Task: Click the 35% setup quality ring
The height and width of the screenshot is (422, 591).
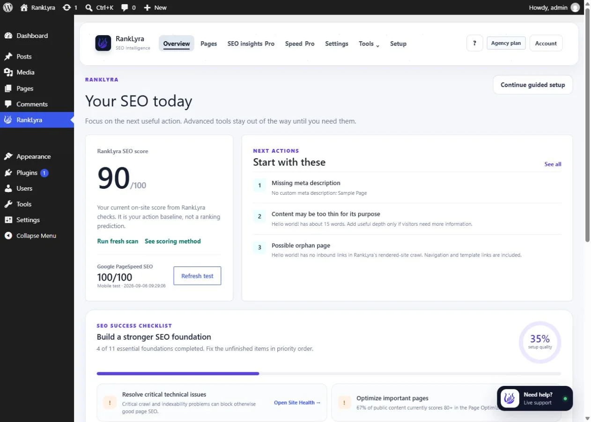Action: [x=540, y=342]
